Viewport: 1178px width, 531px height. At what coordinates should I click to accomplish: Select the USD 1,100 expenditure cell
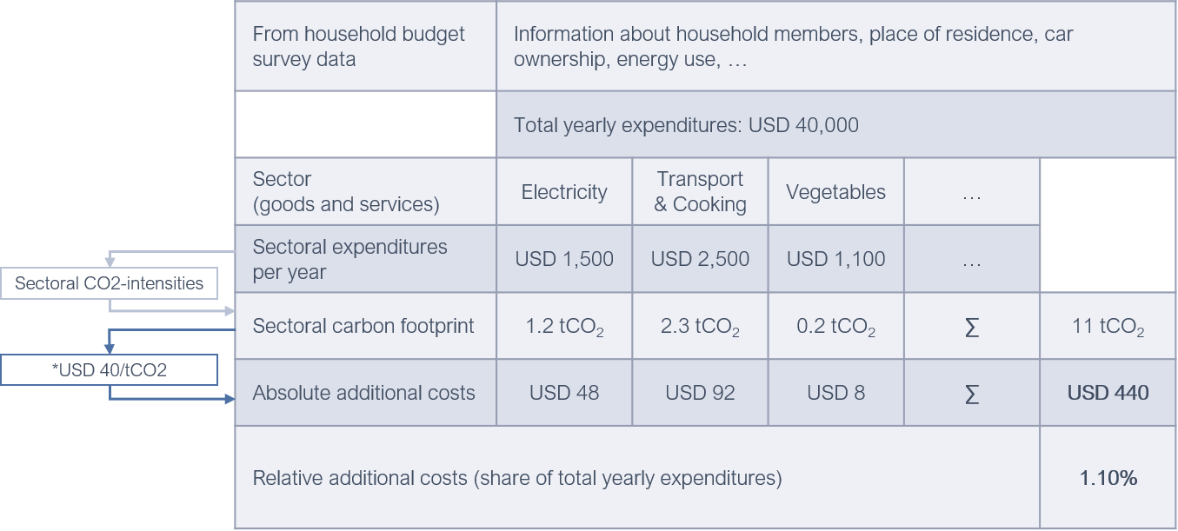(x=835, y=259)
